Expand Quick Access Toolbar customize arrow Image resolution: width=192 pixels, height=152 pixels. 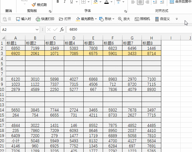pyautogui.click(x=177, y=19)
